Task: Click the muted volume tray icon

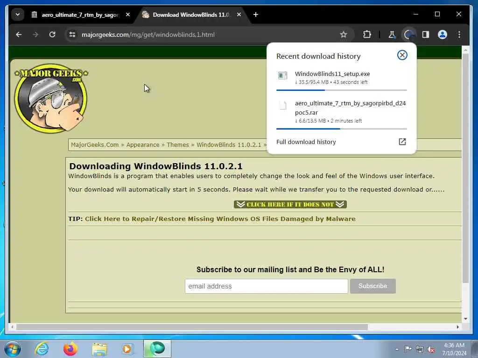Action: [x=431, y=350]
